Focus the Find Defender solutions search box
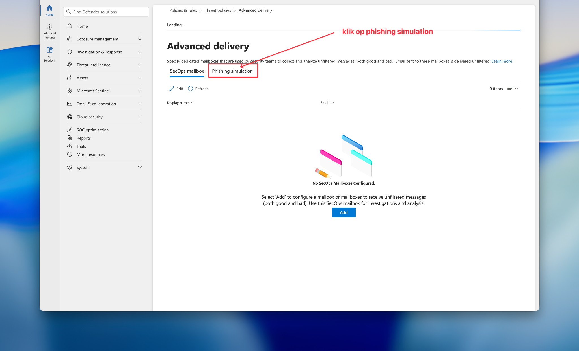 pos(106,12)
